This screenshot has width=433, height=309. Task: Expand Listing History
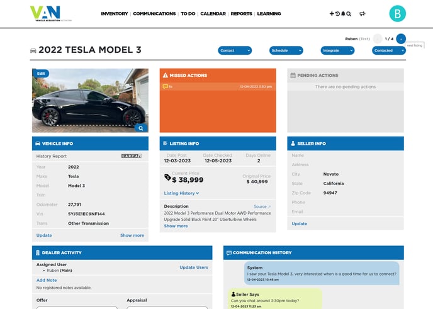(181, 193)
